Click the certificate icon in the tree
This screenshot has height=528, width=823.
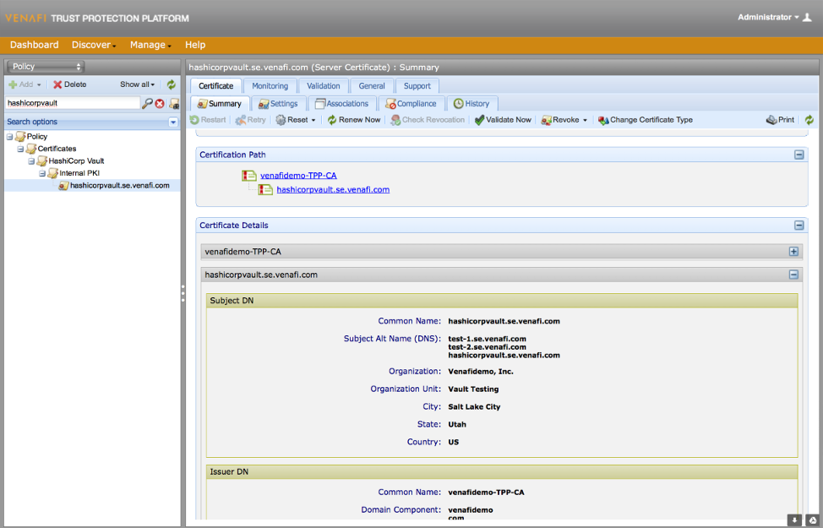click(x=63, y=185)
